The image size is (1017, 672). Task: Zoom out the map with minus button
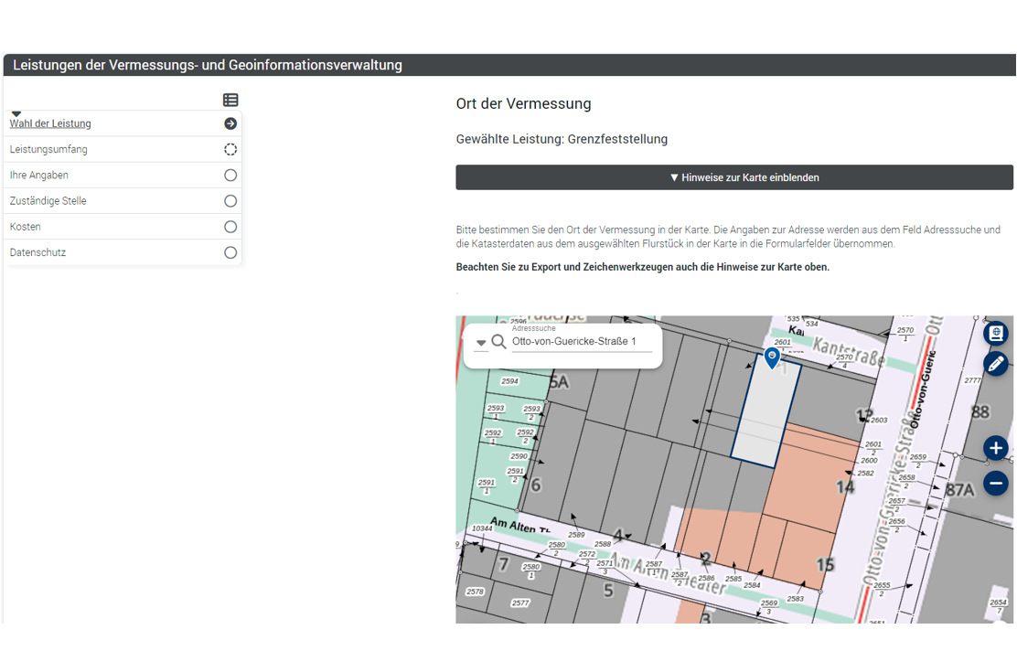(x=995, y=483)
